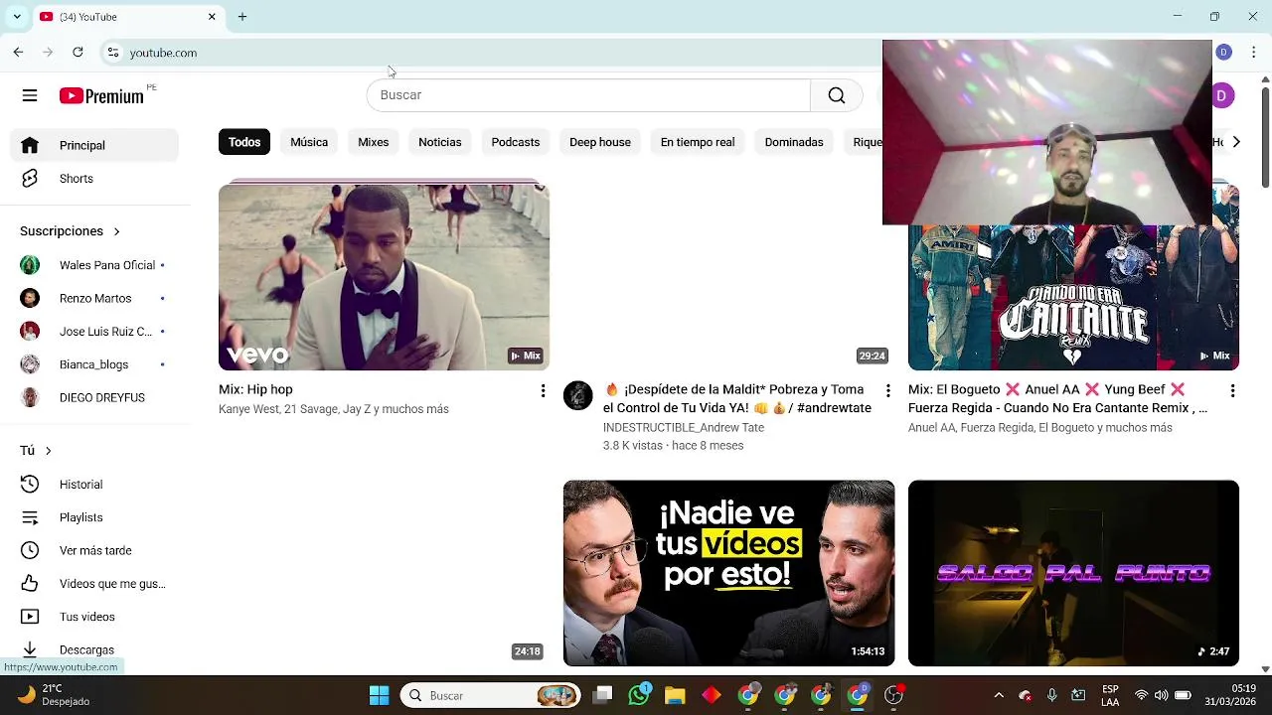Image resolution: width=1272 pixels, height=715 pixels.
Task: Select the Podcasts filter chip
Action: pyautogui.click(x=516, y=142)
